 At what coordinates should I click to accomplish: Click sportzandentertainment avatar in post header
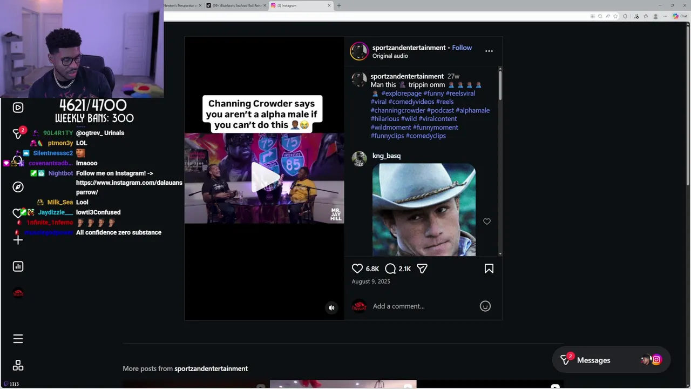(x=359, y=51)
